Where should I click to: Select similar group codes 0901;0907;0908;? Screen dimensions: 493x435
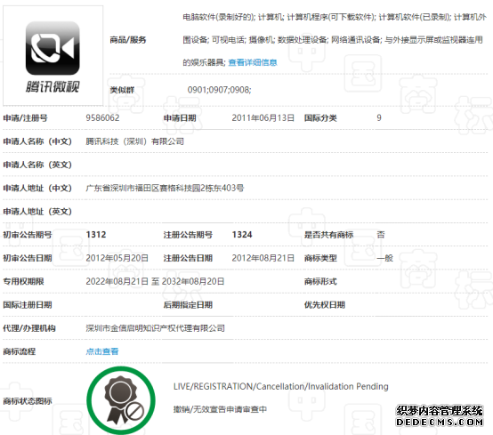pos(219,90)
